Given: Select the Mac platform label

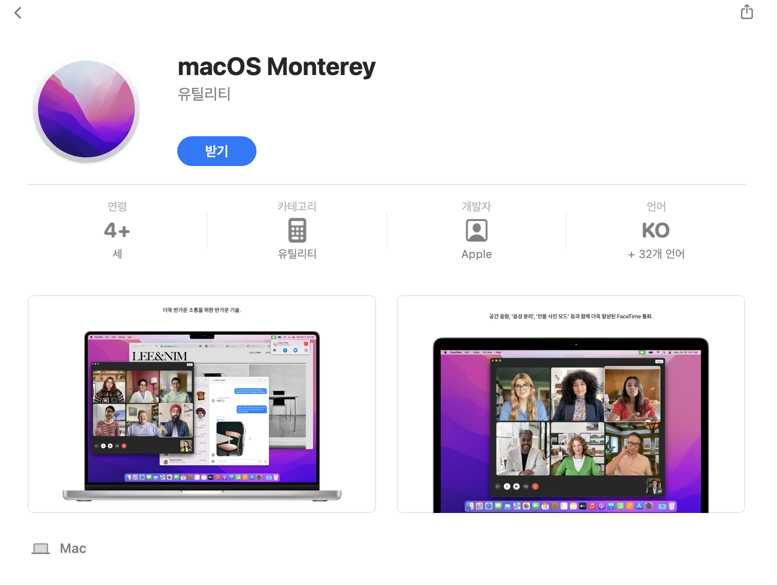Looking at the screenshot, I should point(73,549).
